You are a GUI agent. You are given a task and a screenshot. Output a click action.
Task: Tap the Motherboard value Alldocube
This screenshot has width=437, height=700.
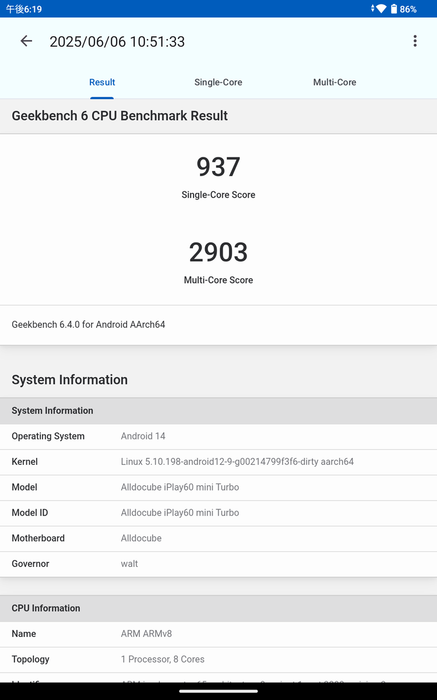141,538
